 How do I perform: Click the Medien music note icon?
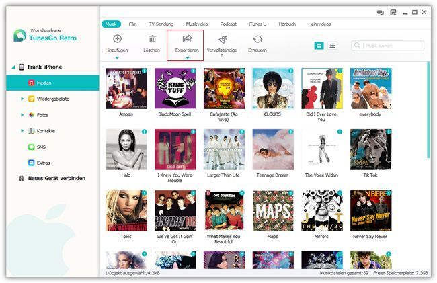coord(31,83)
